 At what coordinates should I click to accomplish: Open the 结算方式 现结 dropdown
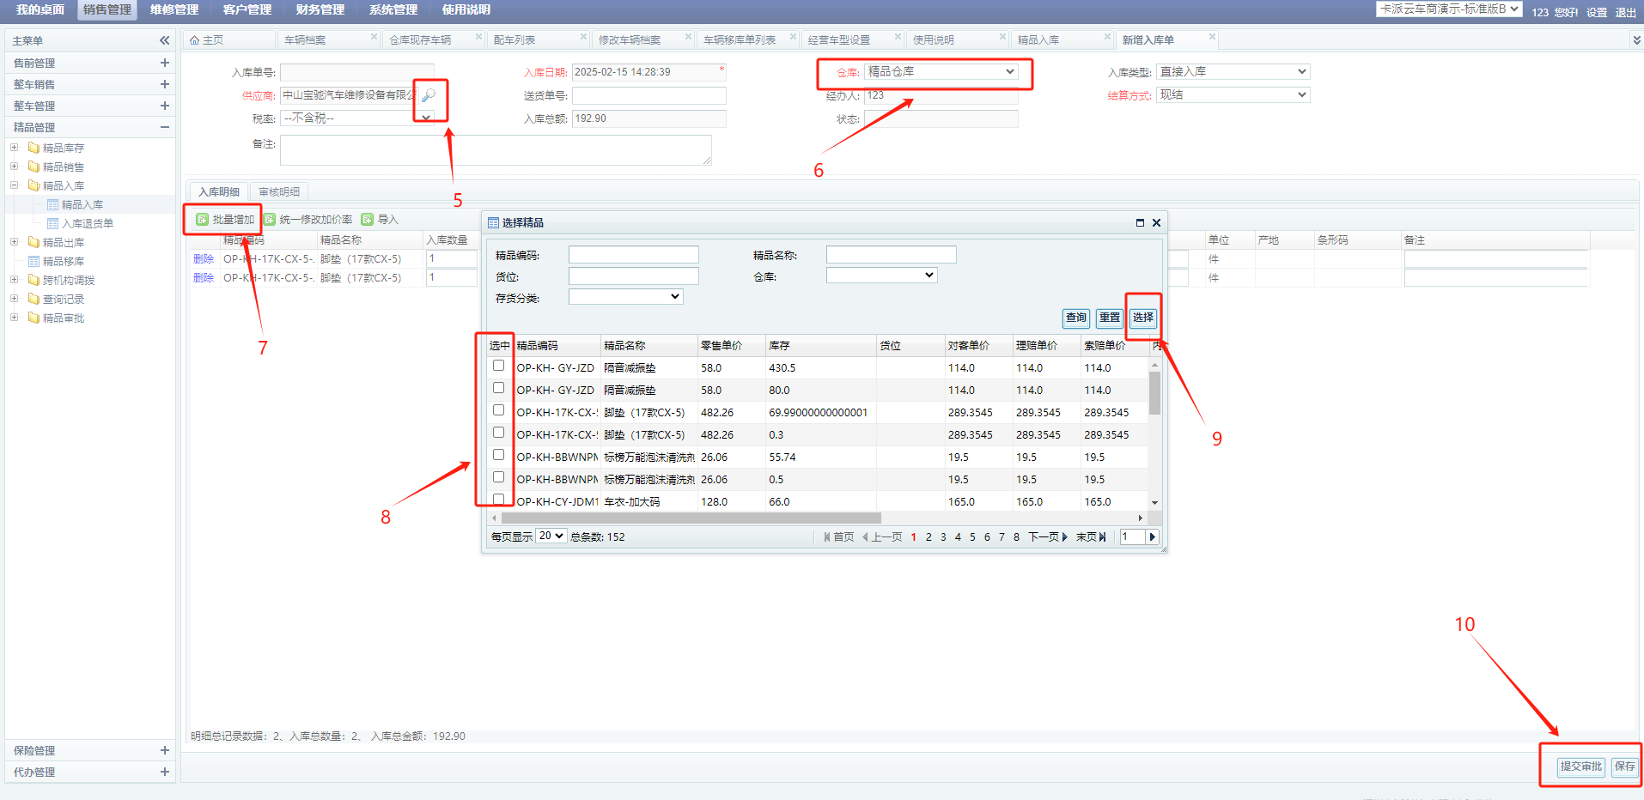(x=1233, y=95)
